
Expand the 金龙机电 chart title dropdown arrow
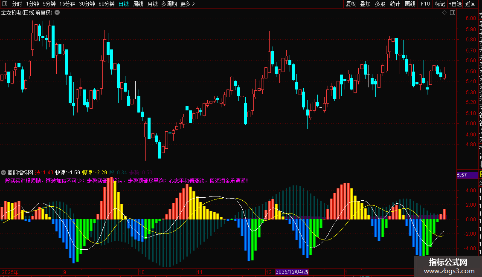[x=57, y=13]
